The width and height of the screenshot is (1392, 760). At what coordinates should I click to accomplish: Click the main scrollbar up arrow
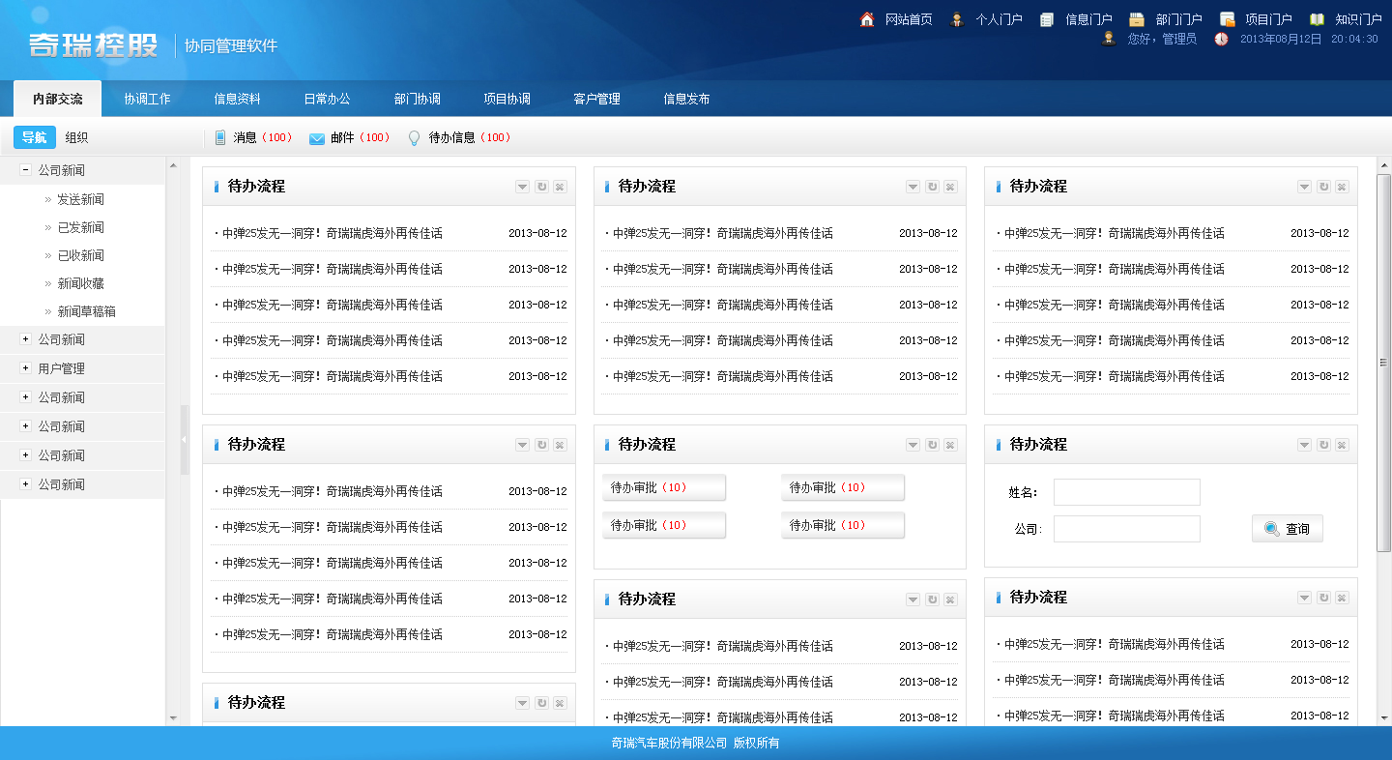coord(1383,165)
